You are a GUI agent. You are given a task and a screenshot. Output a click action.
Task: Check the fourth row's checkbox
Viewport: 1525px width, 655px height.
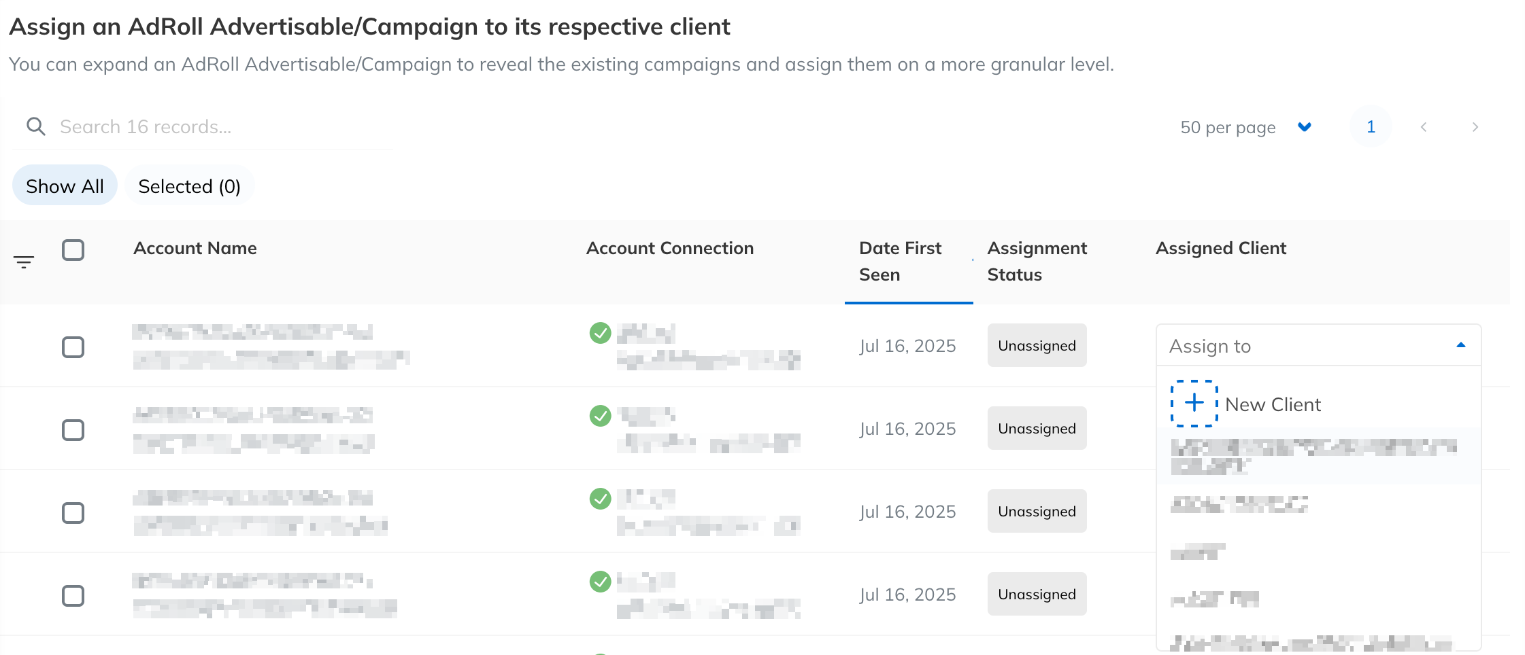(x=73, y=595)
